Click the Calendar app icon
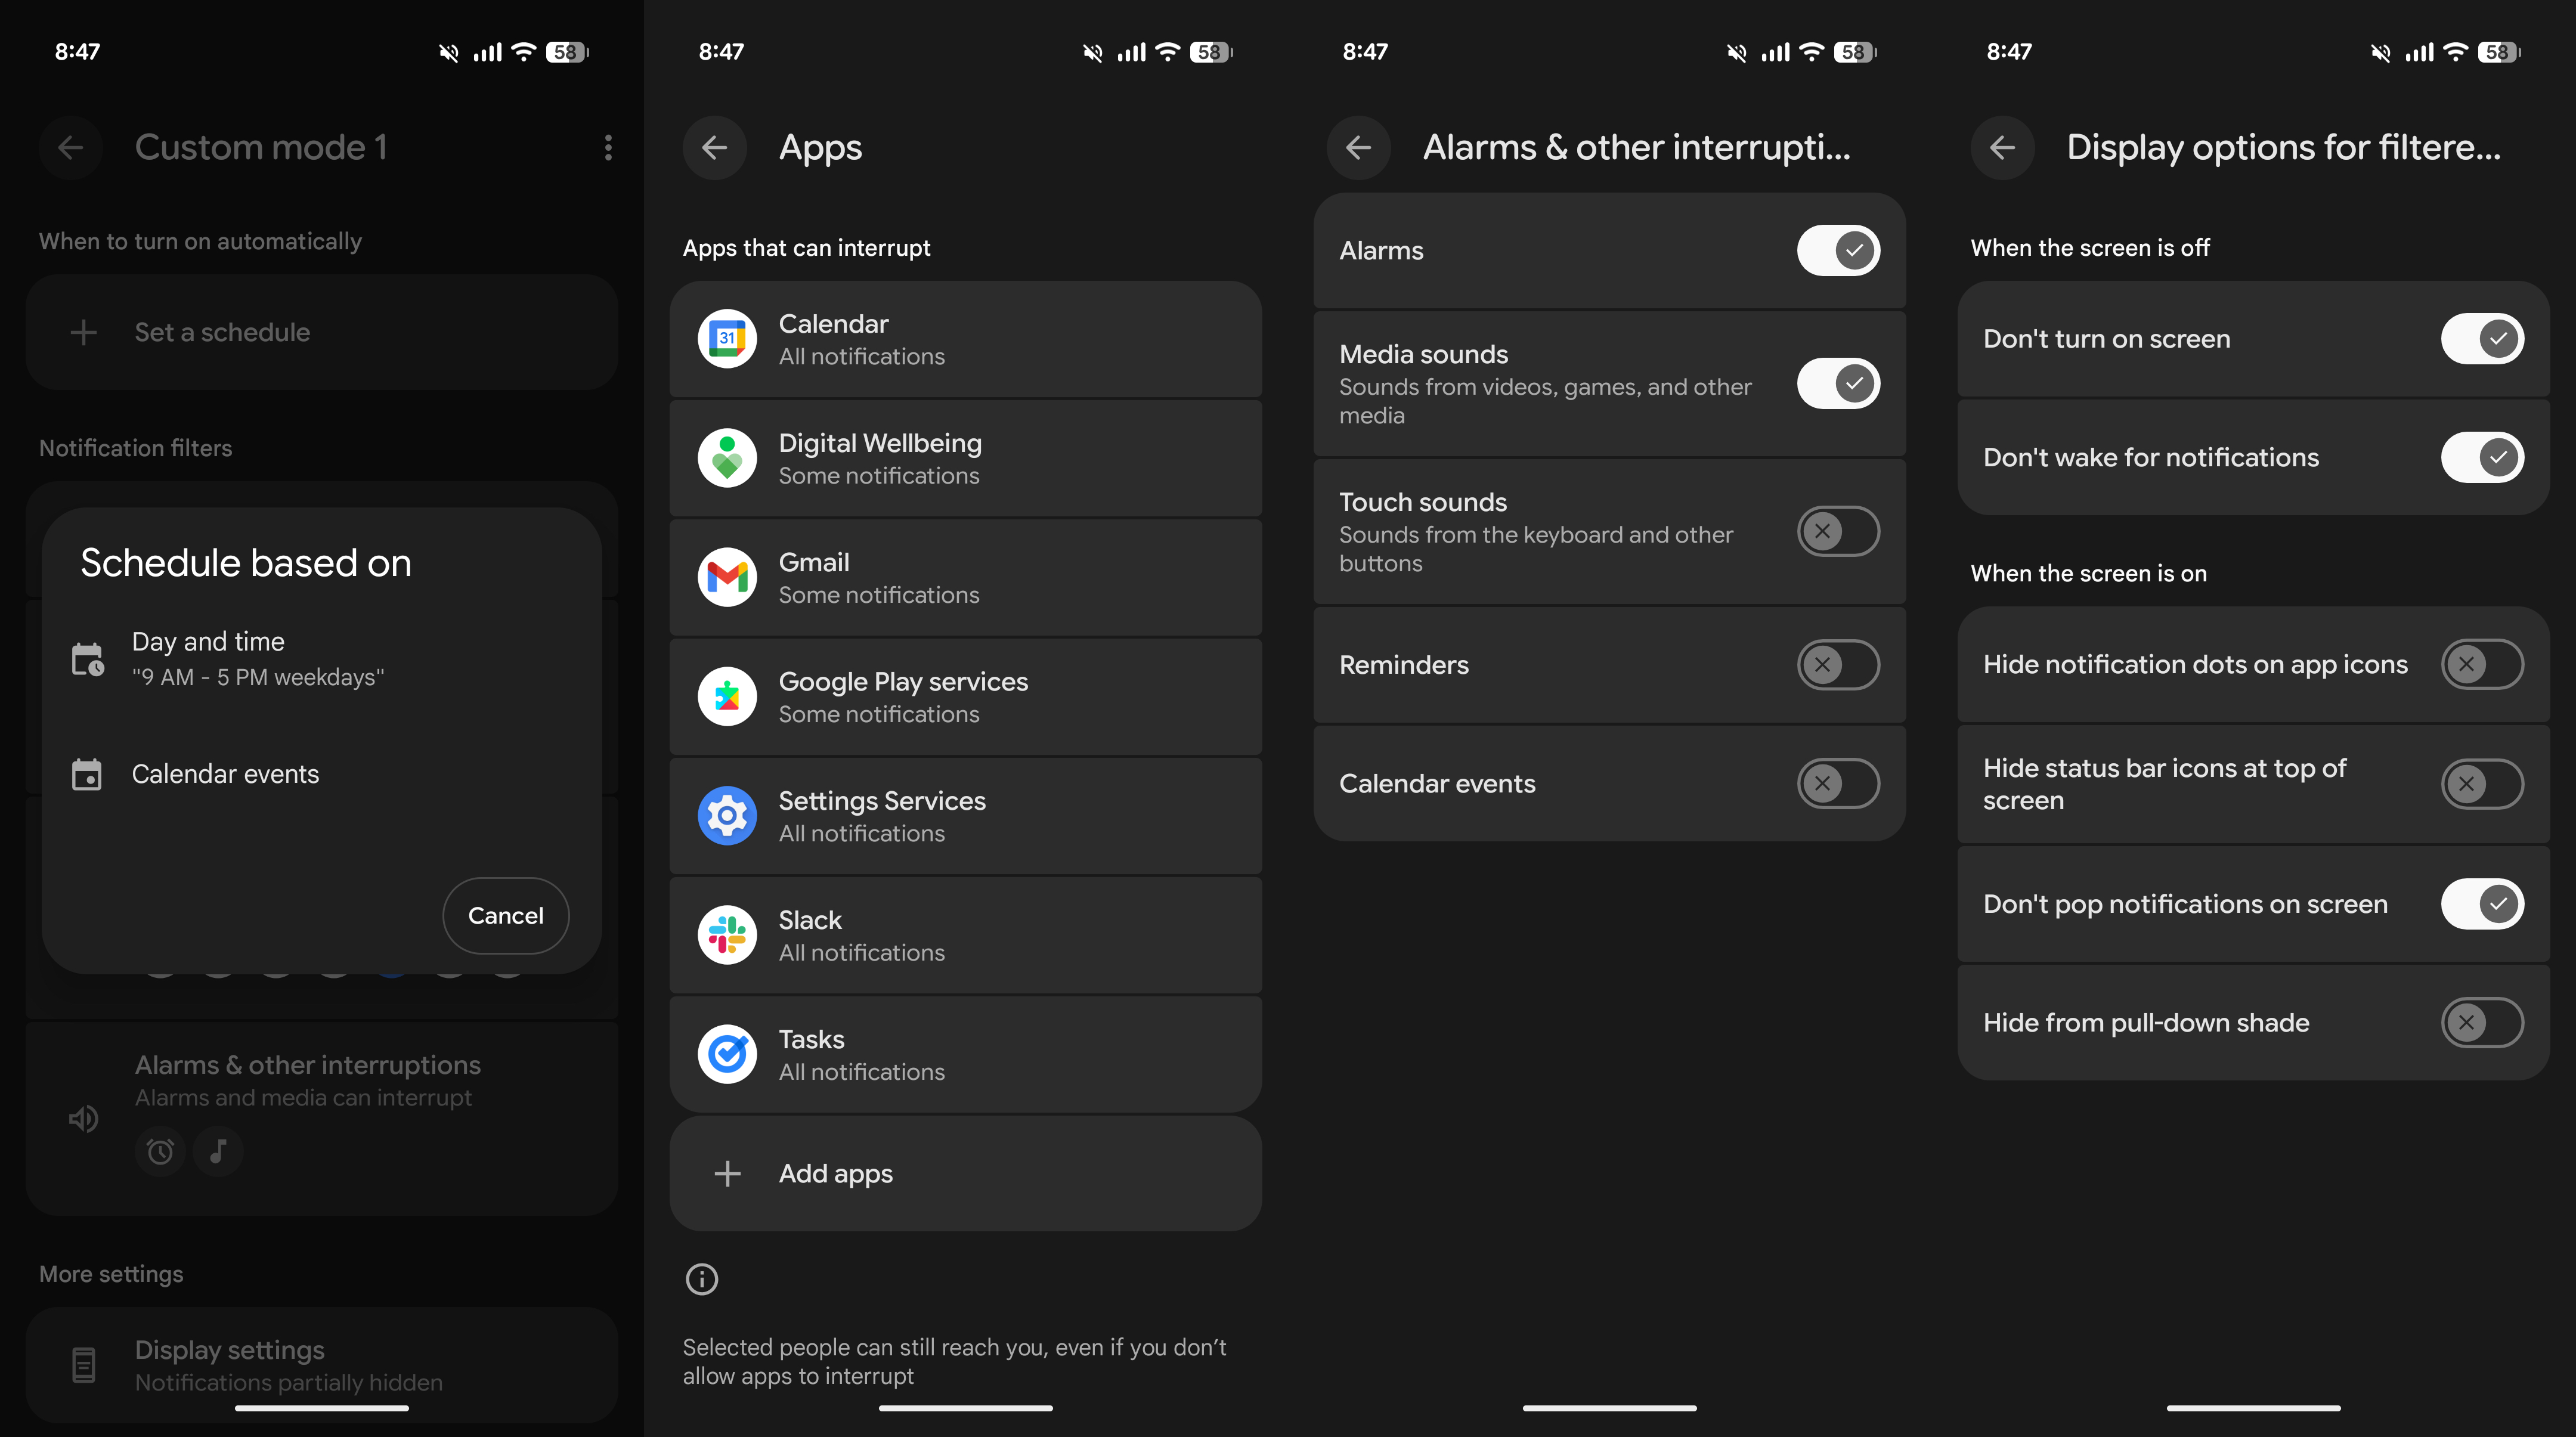The height and width of the screenshot is (1437, 2576). point(727,338)
